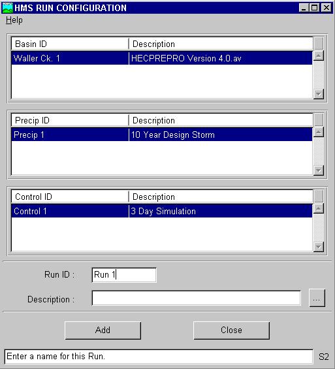Select the Control 1 row
Image resolution: width=335 pixels, height=369 pixels.
tap(162, 211)
